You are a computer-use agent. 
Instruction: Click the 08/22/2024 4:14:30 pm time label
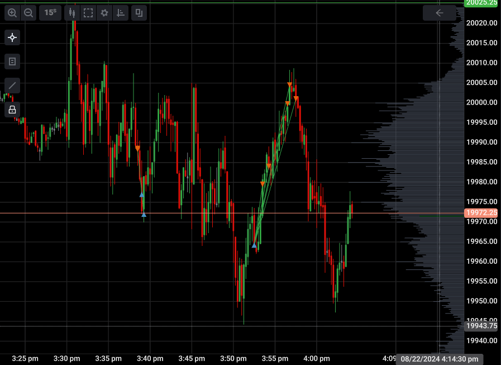pyautogui.click(x=440, y=359)
